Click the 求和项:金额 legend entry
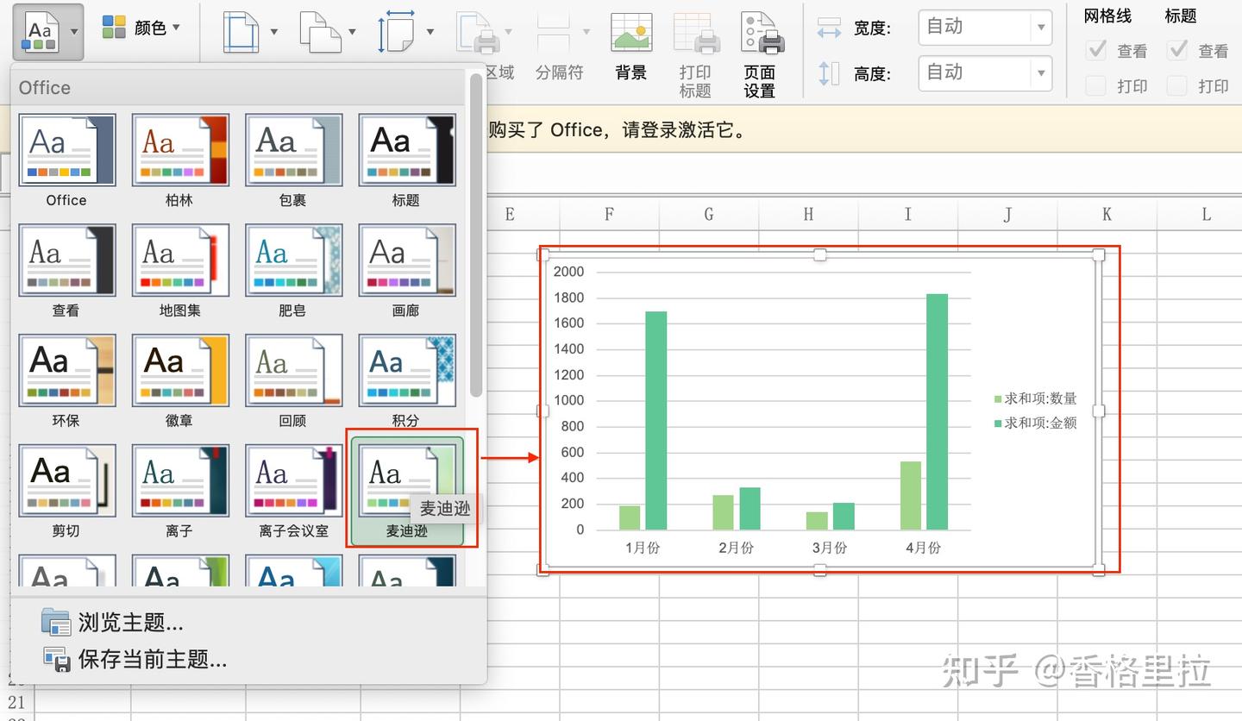Image resolution: width=1242 pixels, height=721 pixels. point(1035,423)
